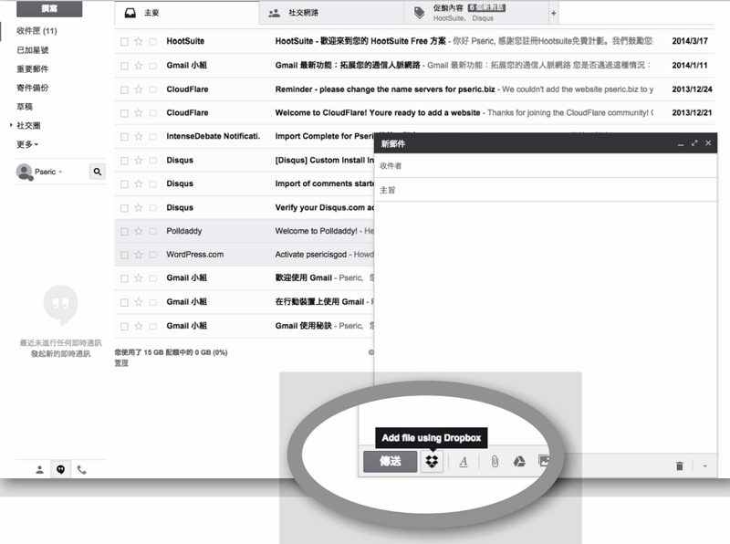Select the Disqus Custom Install email checkbox
Image resolution: width=730 pixels, height=544 pixels.
click(x=124, y=161)
